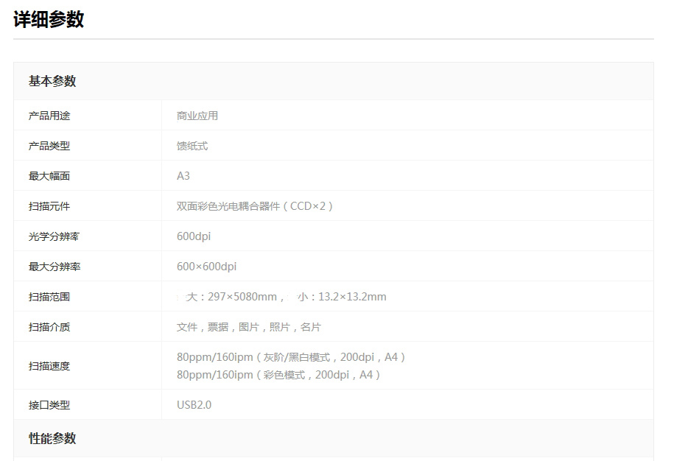
Task: Click the 扫描范围 row label
Action: [x=49, y=297]
